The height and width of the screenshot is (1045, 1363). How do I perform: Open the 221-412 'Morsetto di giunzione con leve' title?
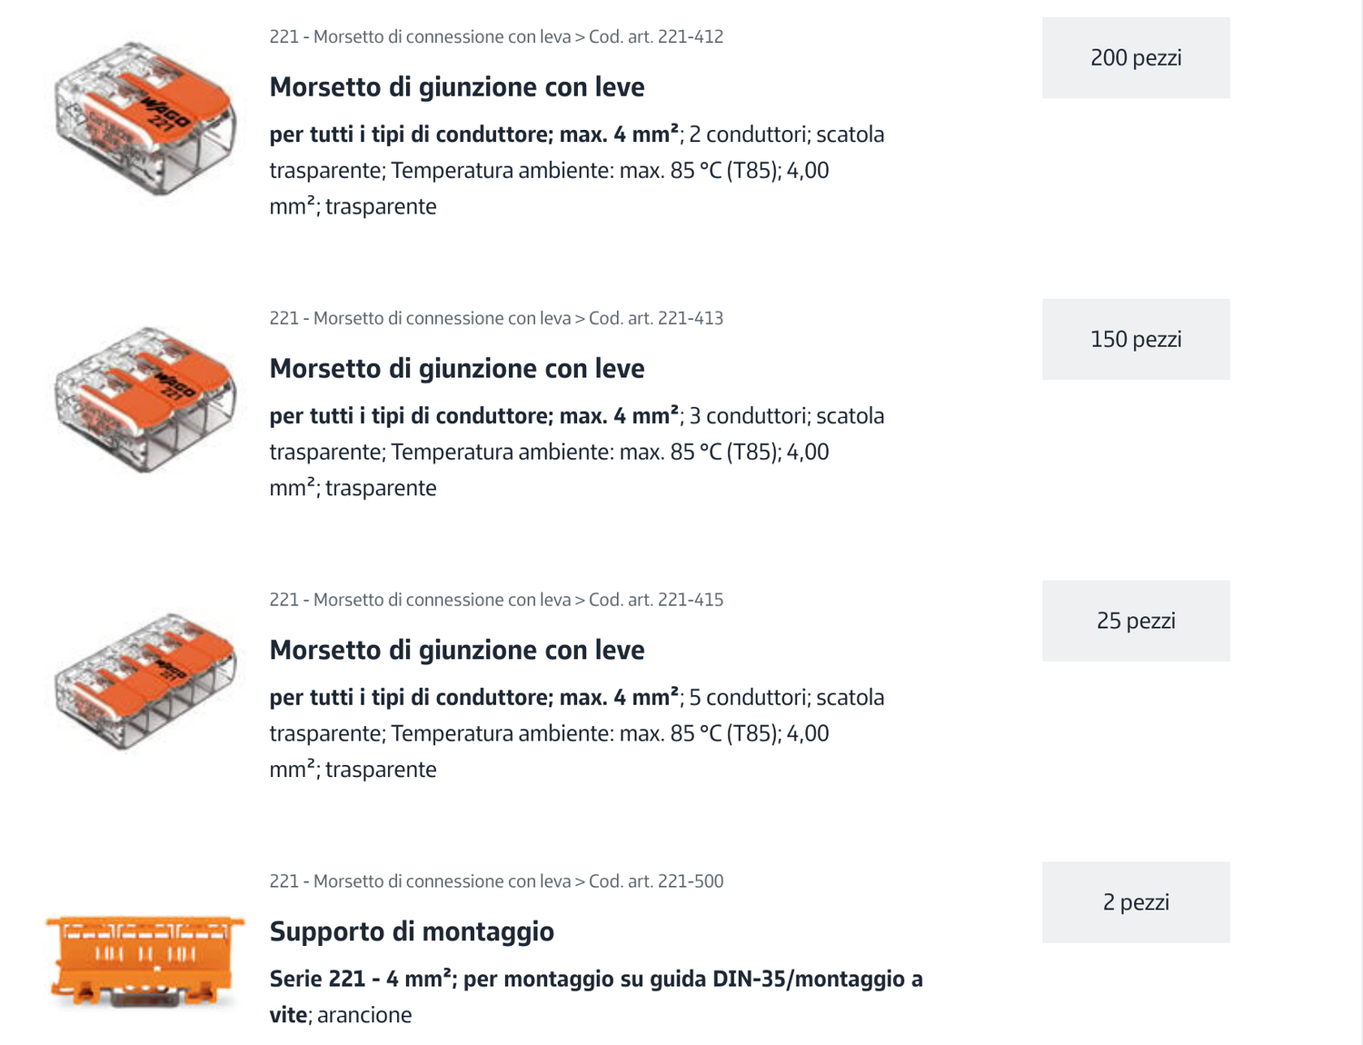pos(457,87)
